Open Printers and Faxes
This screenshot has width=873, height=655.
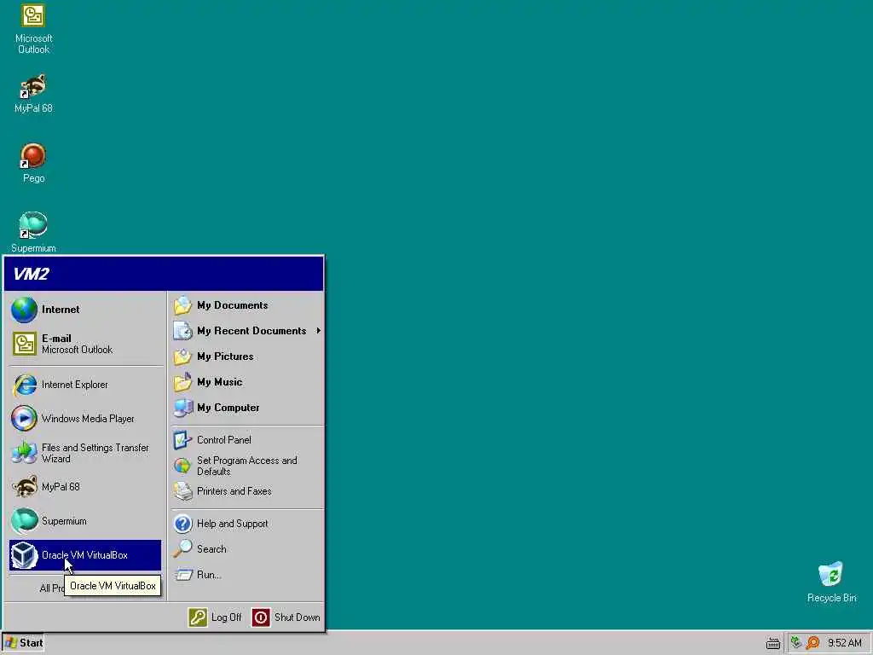[247, 491]
